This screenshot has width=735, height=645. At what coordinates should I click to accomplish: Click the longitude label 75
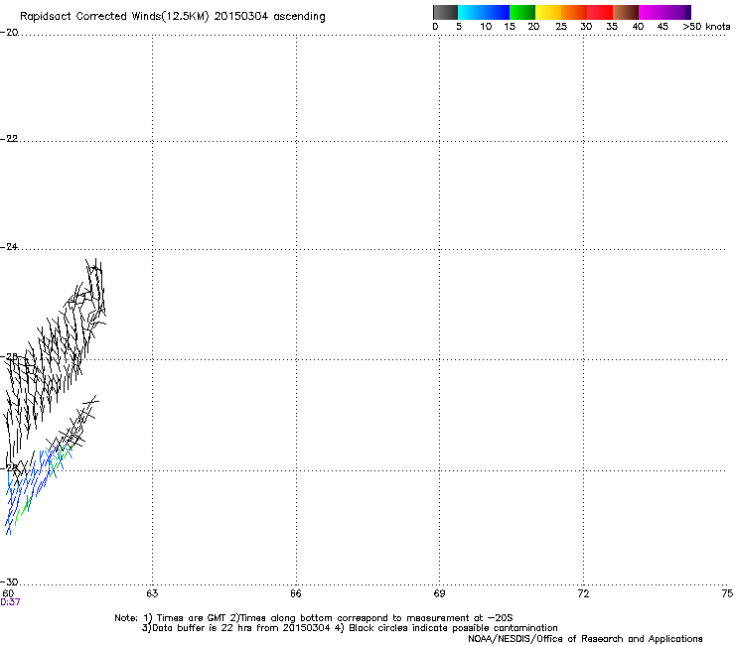point(727,594)
